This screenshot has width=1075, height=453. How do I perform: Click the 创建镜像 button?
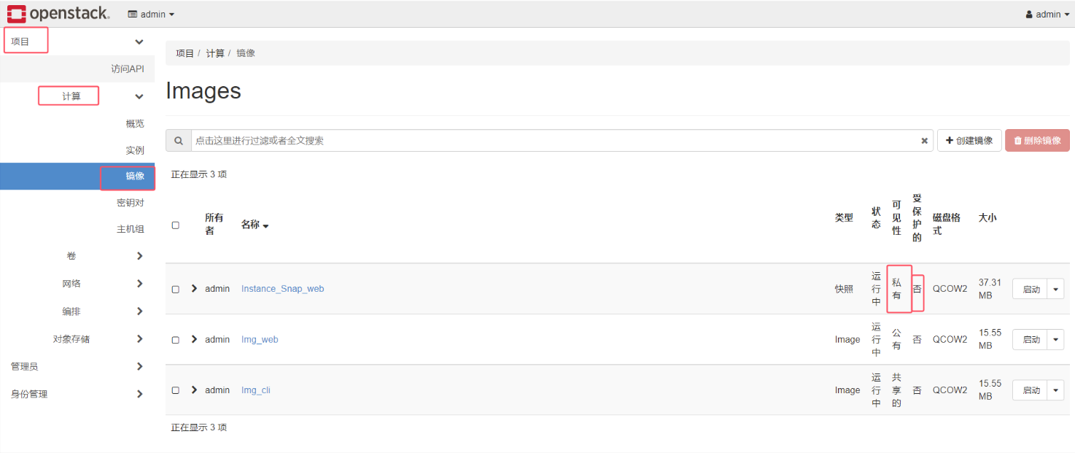click(969, 141)
